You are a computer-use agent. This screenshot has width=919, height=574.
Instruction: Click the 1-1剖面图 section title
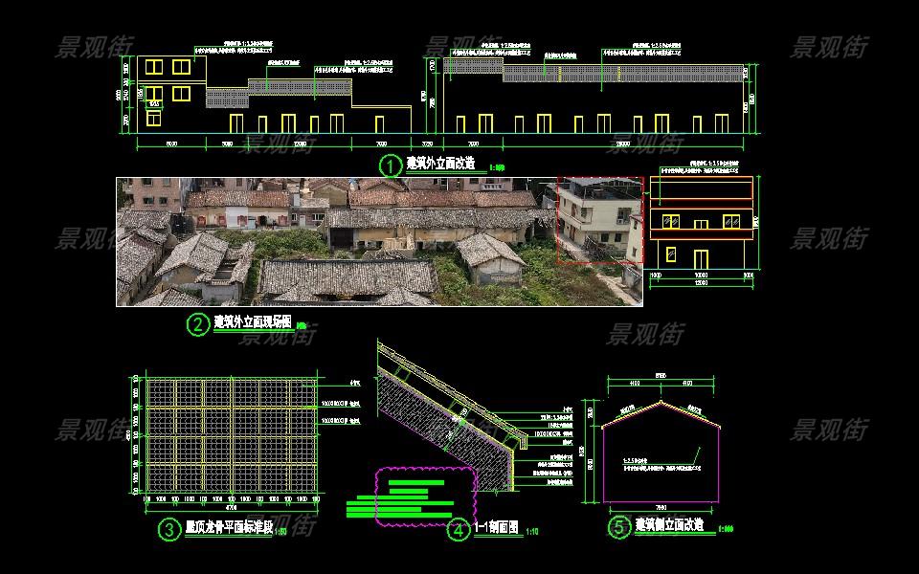tap(496, 527)
